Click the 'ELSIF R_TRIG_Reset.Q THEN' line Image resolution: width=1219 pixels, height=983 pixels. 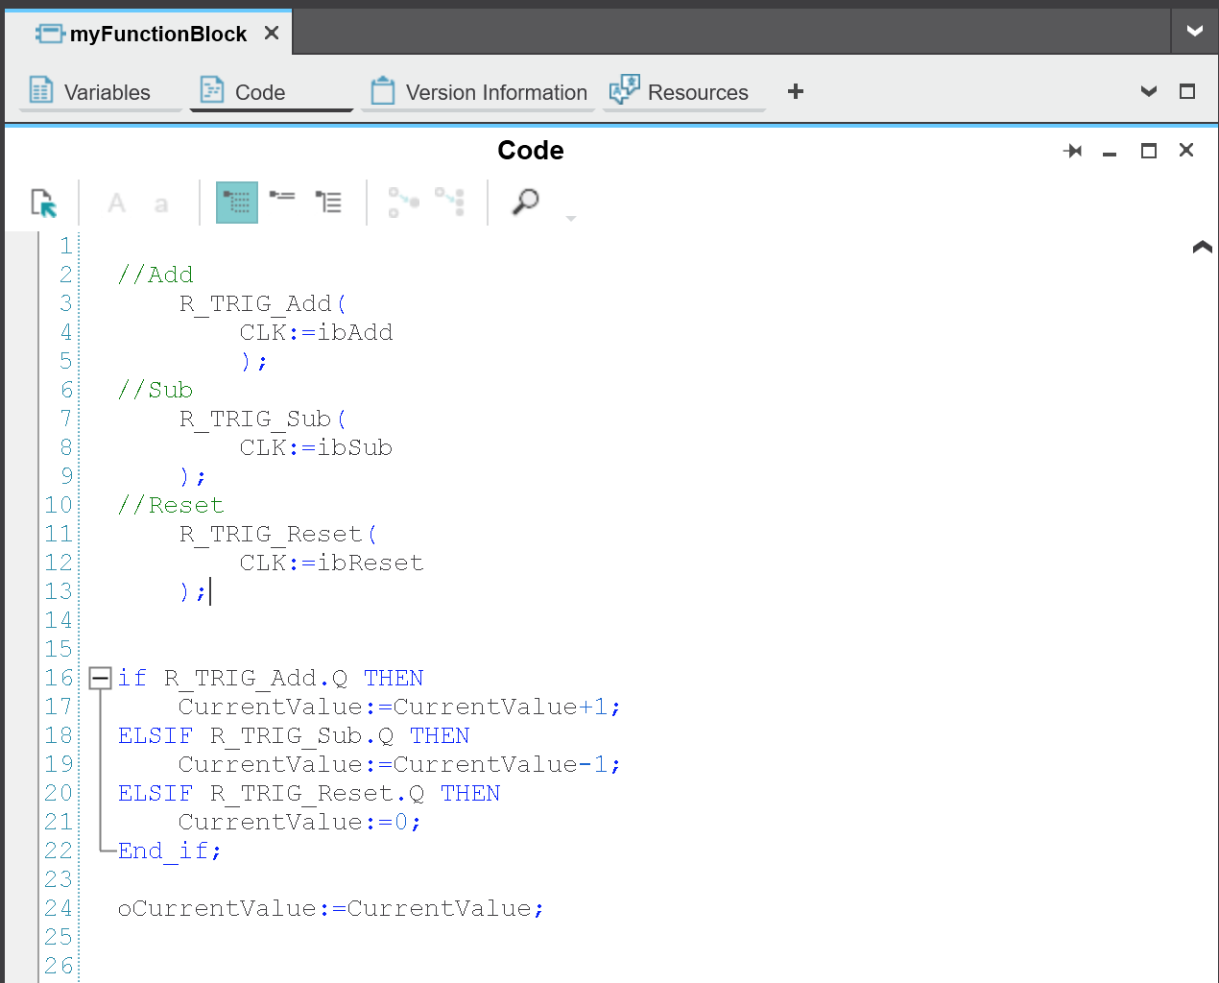pos(309,793)
